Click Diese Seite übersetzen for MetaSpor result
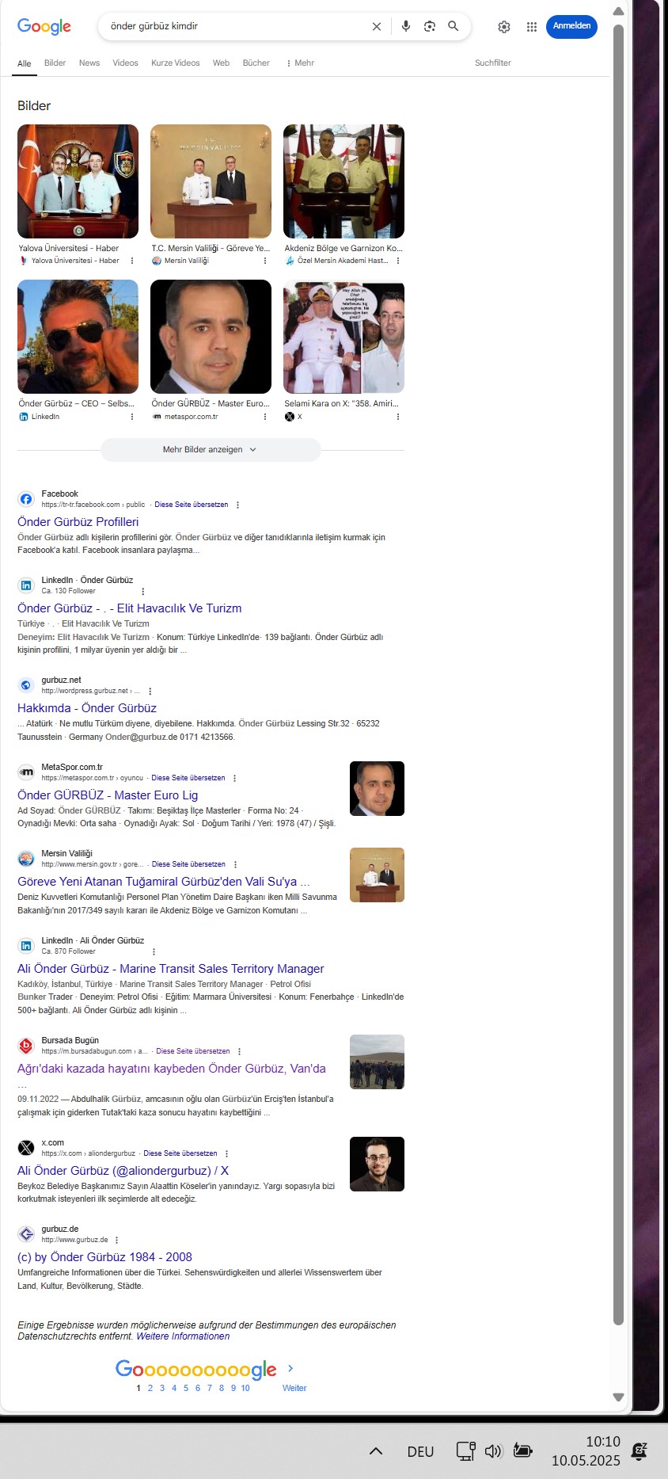Viewport: 668px width, 1479px height. (x=188, y=778)
